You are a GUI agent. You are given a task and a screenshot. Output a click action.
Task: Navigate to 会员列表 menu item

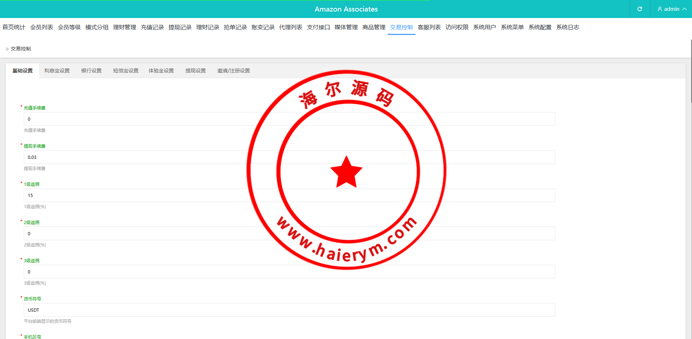coord(41,27)
